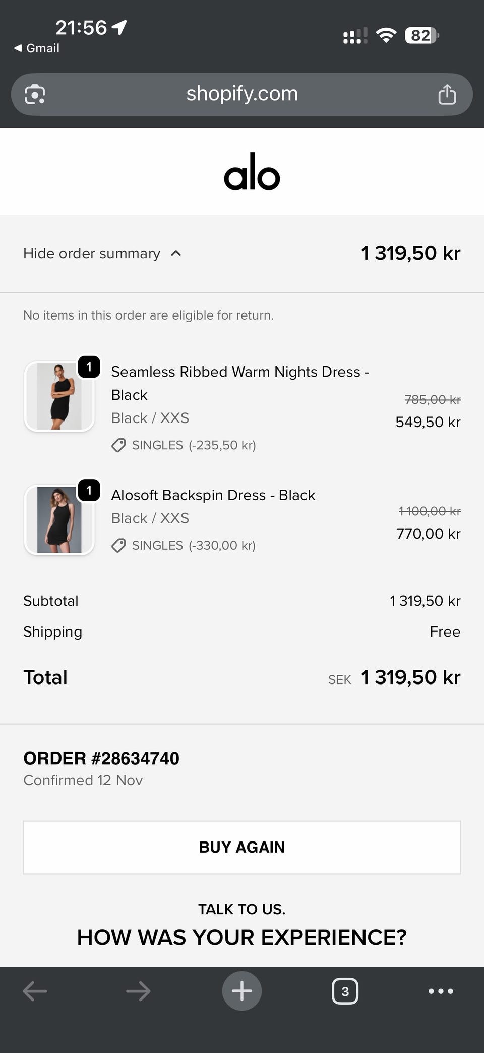Tap the shopify.com address field

point(242,94)
